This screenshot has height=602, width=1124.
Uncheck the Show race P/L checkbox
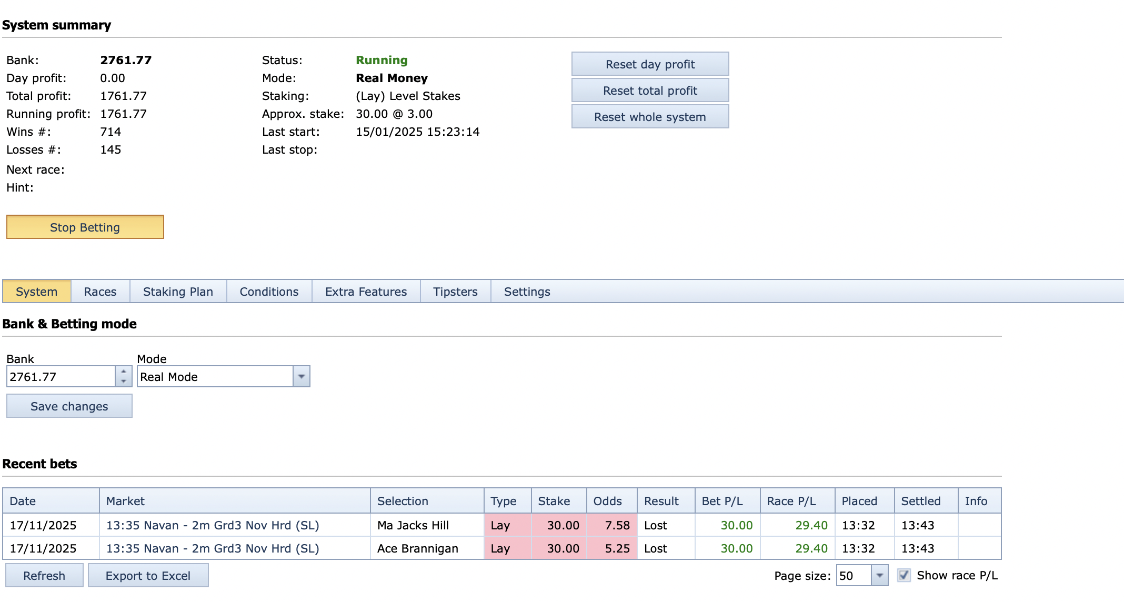tap(904, 575)
